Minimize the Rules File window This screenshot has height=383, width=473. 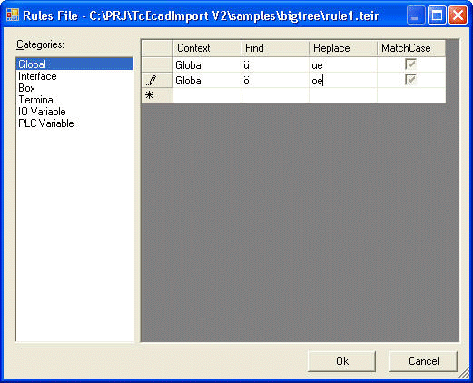416,15
